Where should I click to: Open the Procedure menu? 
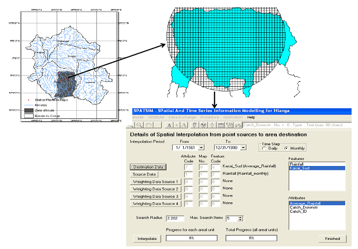pyautogui.click(x=210, y=117)
